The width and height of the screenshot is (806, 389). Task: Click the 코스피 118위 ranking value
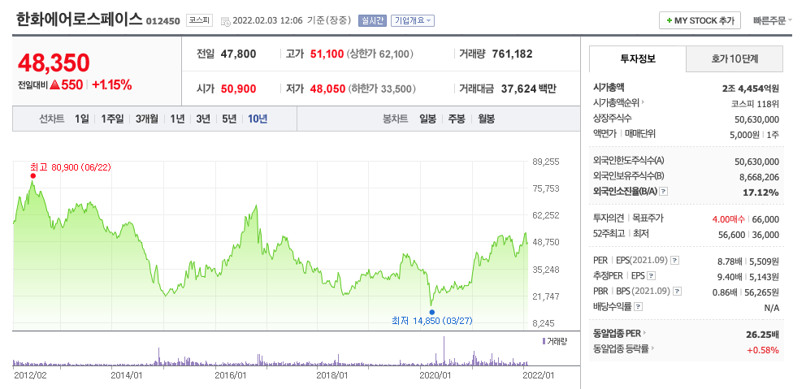pyautogui.click(x=755, y=103)
